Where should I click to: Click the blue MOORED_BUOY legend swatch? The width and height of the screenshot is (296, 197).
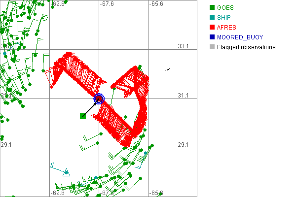coord(212,37)
